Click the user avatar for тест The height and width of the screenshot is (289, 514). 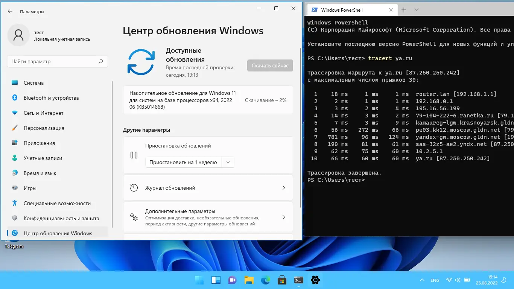pyautogui.click(x=18, y=35)
